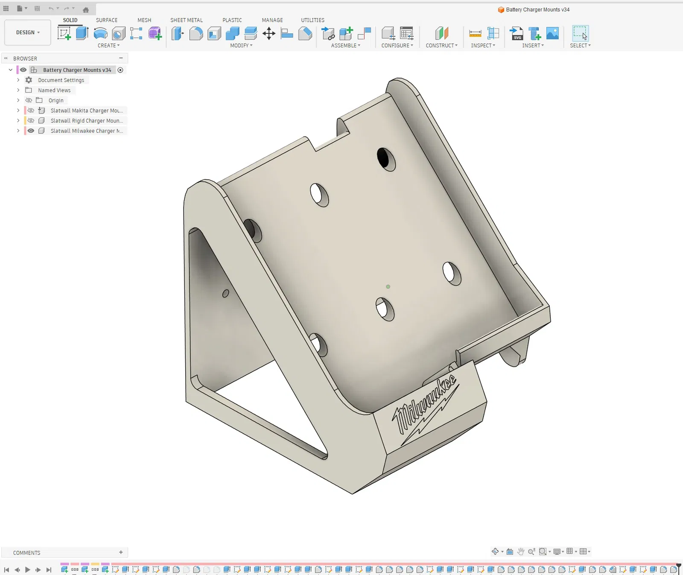683x575 pixels.
Task: Switch to the MANAGE tab
Action: pos(272,20)
